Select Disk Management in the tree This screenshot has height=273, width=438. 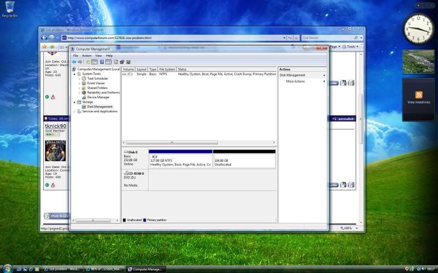tap(99, 106)
